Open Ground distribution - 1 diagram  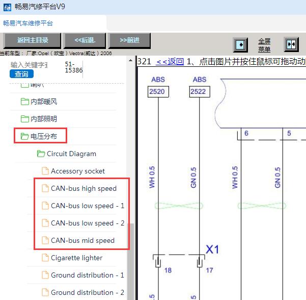[88, 275]
